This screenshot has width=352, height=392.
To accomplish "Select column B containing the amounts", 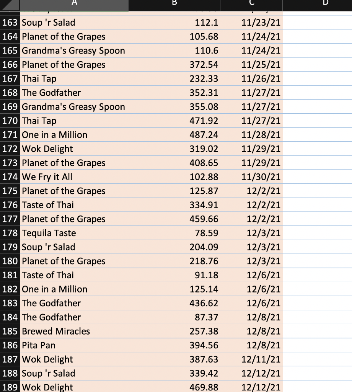I will click(174, 5).
